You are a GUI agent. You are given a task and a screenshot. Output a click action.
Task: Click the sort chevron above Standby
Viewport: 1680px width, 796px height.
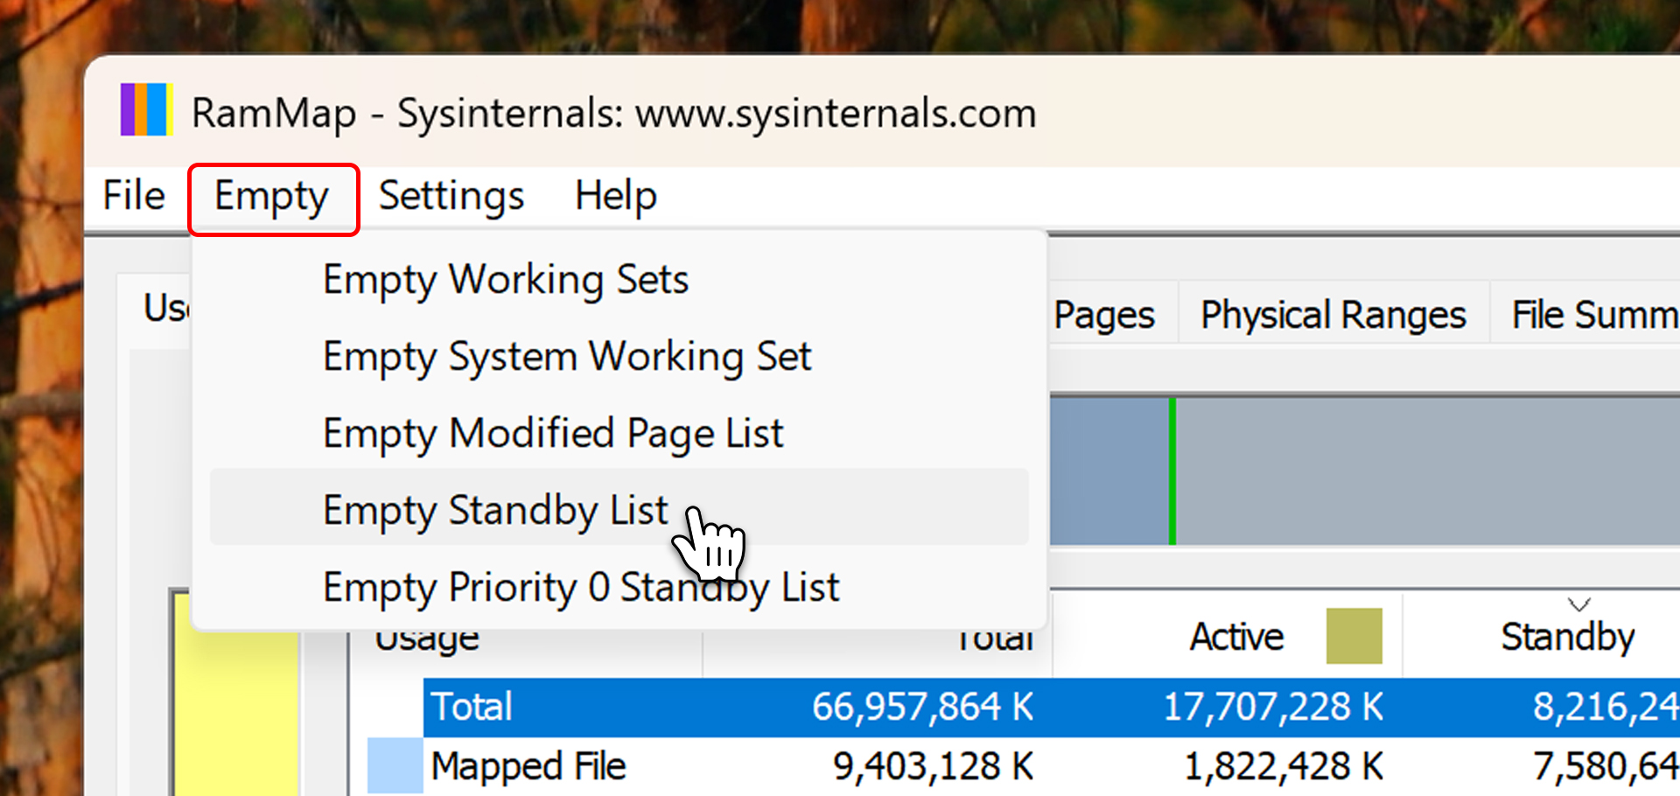1578,604
